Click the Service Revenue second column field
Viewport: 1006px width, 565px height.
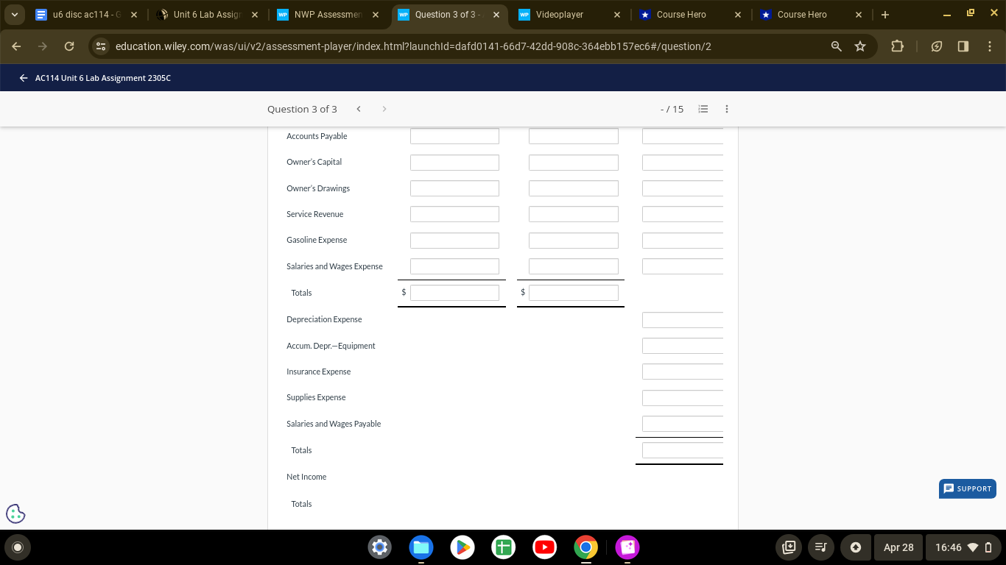(574, 214)
